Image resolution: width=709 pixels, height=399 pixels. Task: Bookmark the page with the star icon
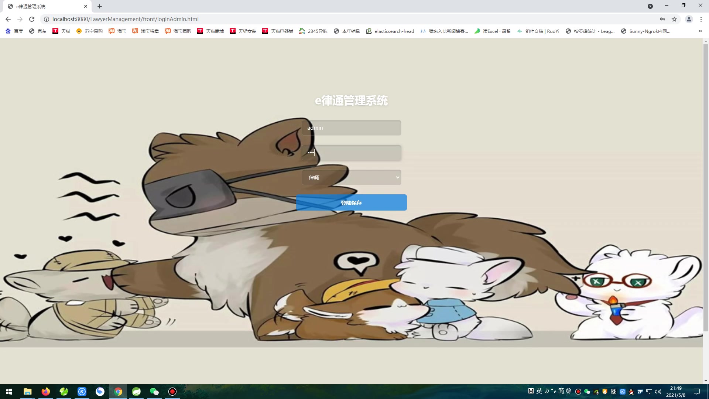(x=675, y=19)
